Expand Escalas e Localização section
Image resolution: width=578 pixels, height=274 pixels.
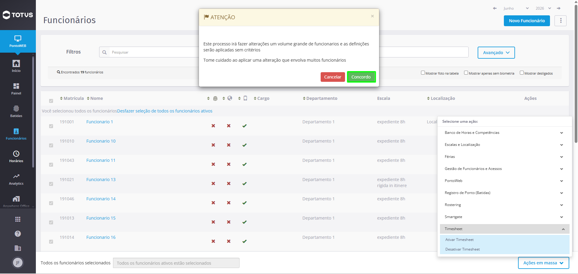point(504,145)
